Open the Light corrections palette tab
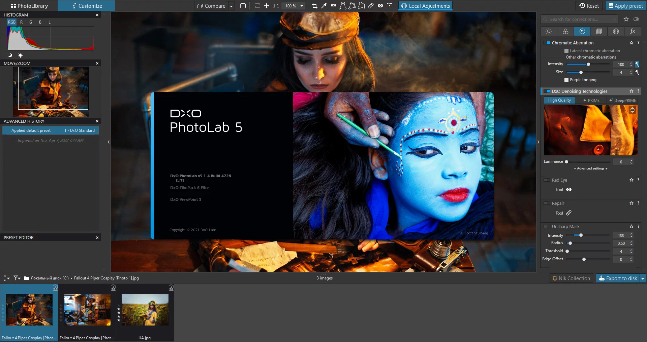 (549, 31)
